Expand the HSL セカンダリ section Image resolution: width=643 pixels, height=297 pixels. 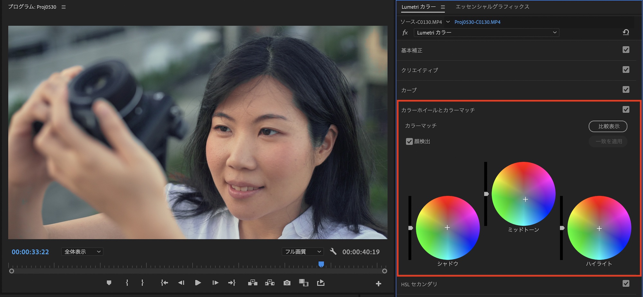pyautogui.click(x=419, y=284)
